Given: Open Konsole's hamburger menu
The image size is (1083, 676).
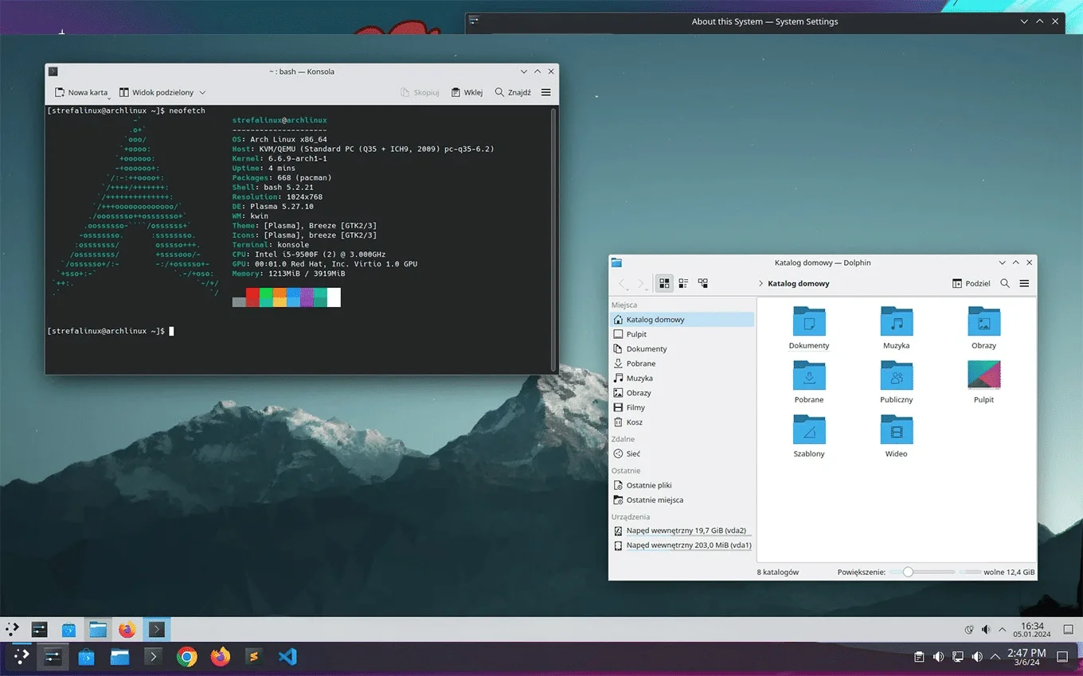Looking at the screenshot, I should (x=545, y=91).
